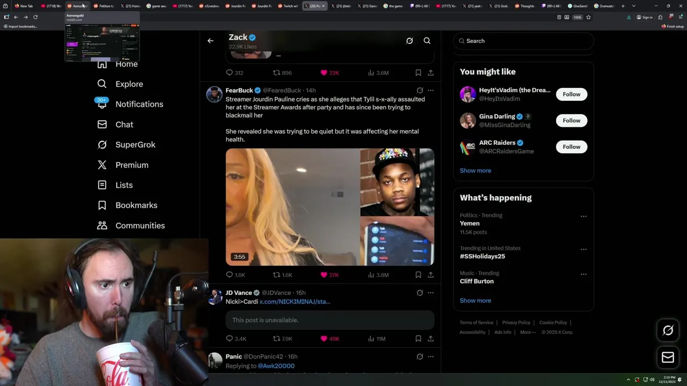Viewport: 687px width, 386px height.
Task: Bookmark the JD Vance post
Action: [x=418, y=339]
